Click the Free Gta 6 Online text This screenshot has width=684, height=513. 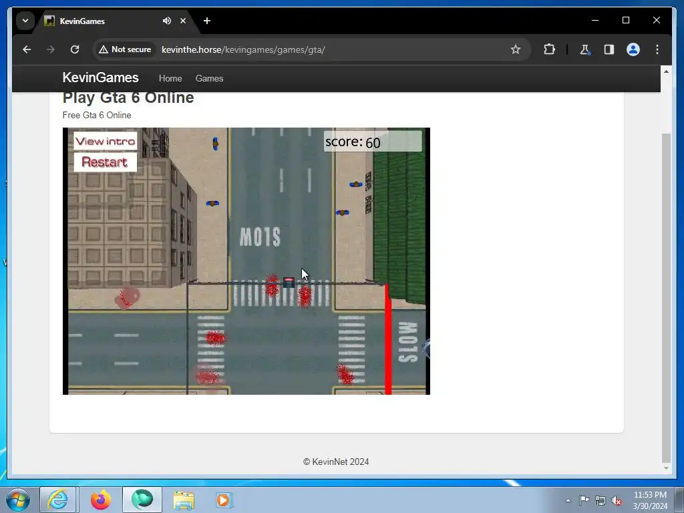tap(97, 115)
